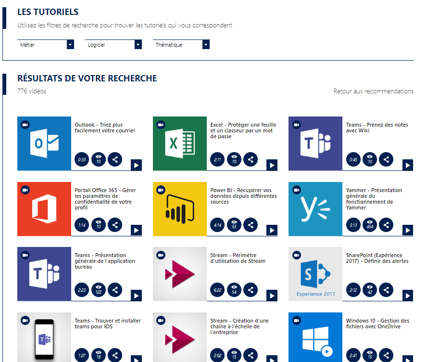Viewport: 427px width, 362px height.
Task: Open the Excel logo thumbnail
Action: [x=180, y=143]
